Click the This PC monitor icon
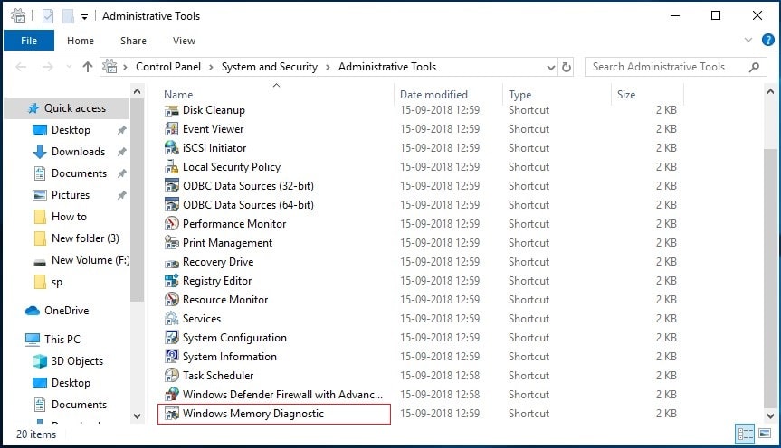Viewport: 781px width, 448px height. (33, 340)
